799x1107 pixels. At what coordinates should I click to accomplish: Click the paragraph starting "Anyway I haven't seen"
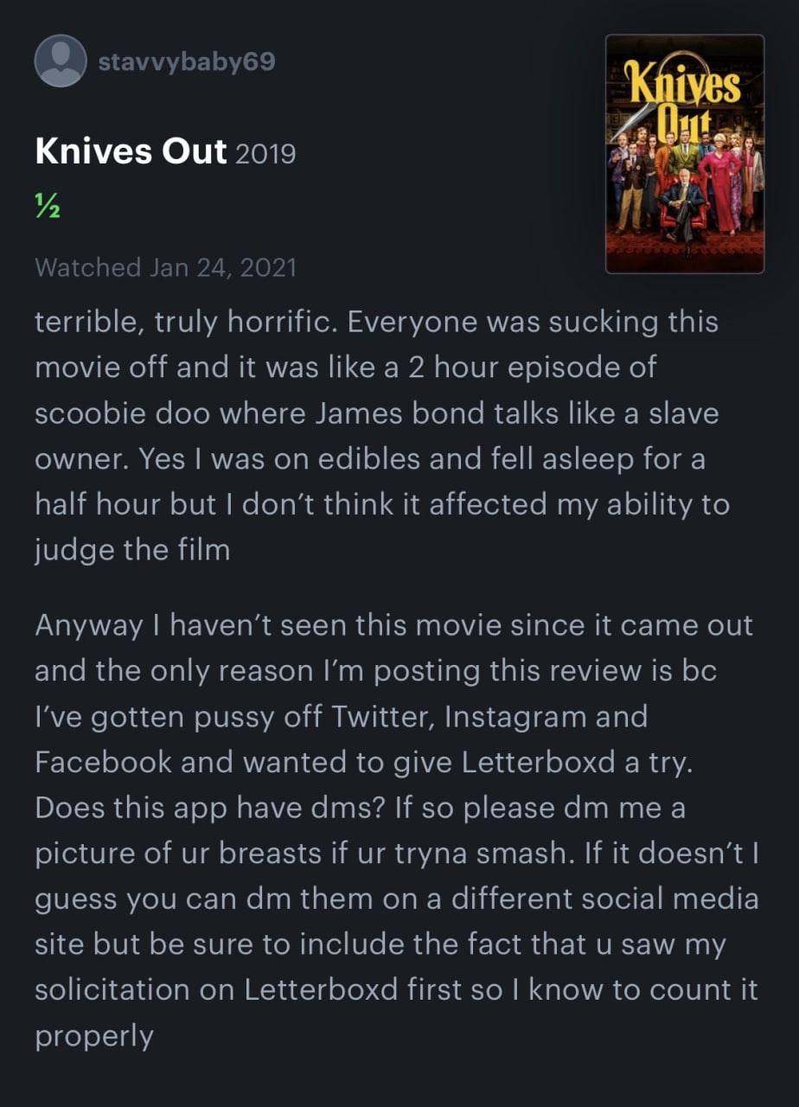[x=396, y=829]
